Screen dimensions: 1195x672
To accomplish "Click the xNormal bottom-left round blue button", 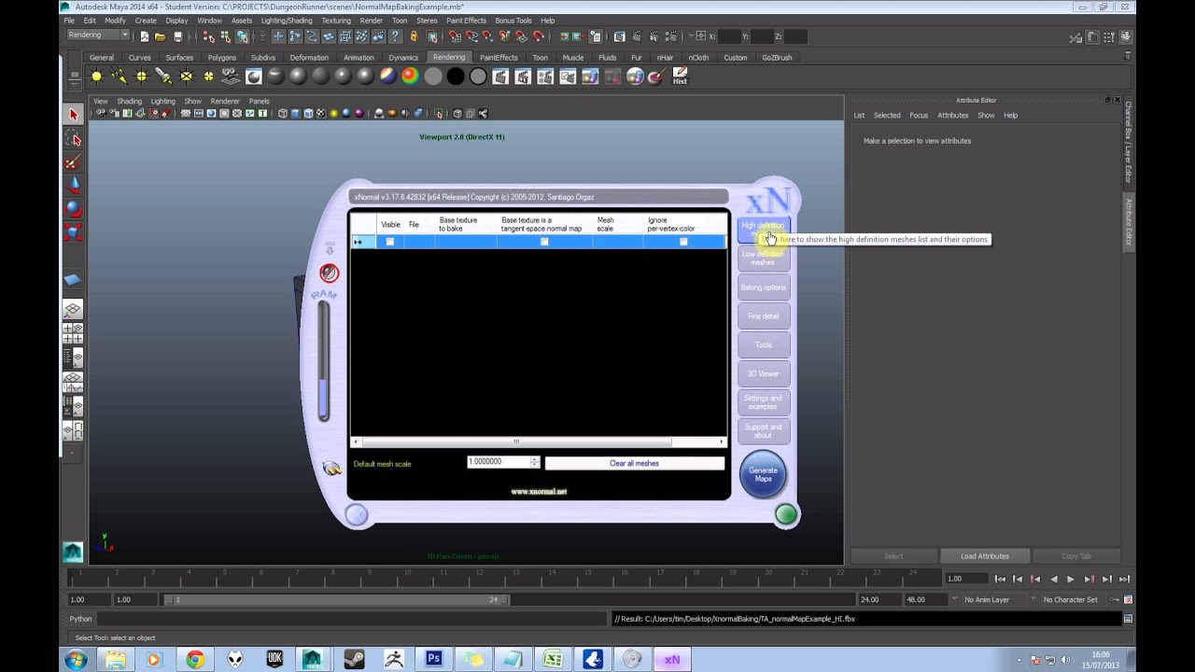I will click(357, 514).
